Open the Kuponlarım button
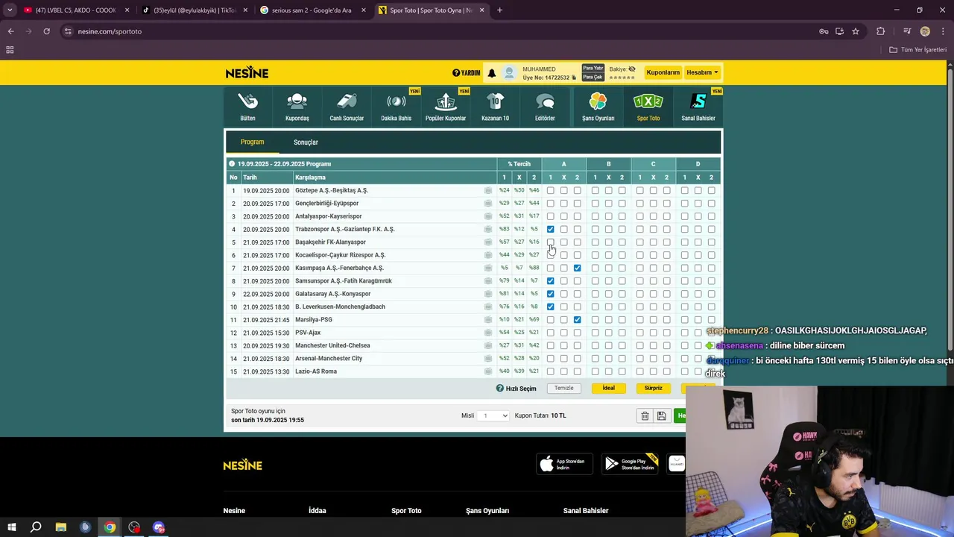 [x=663, y=72]
